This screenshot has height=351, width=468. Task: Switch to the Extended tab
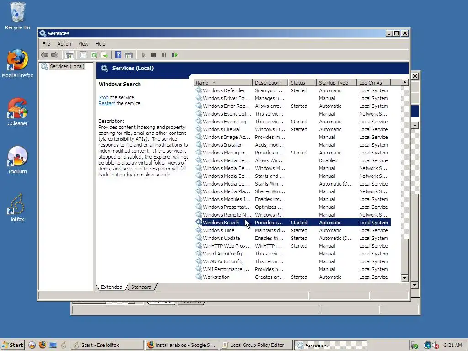pos(112,287)
